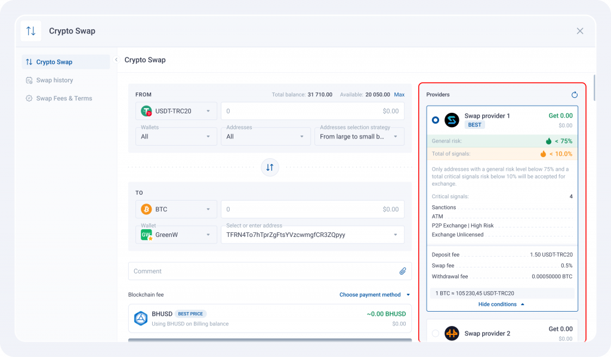Go to Swap Fees & Terms
This screenshot has height=357, width=611.
click(64, 99)
